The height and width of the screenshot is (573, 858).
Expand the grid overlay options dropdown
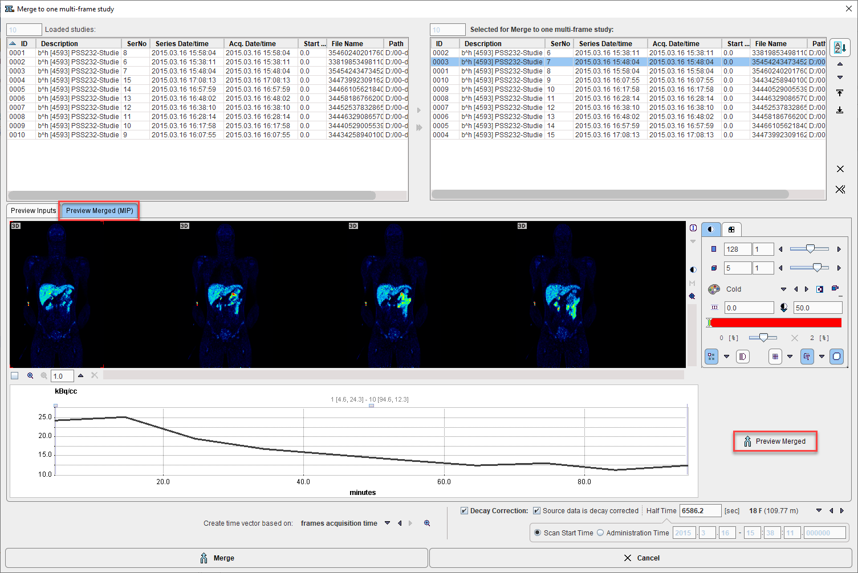click(x=790, y=357)
